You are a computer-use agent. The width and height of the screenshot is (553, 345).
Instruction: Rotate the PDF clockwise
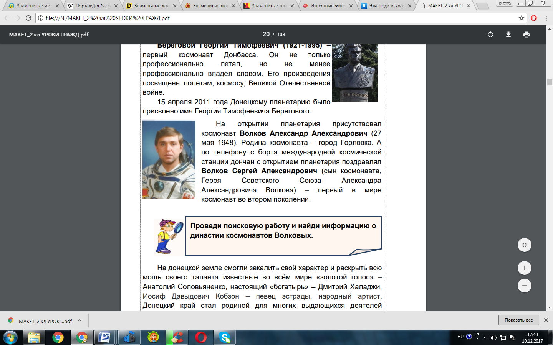click(490, 34)
